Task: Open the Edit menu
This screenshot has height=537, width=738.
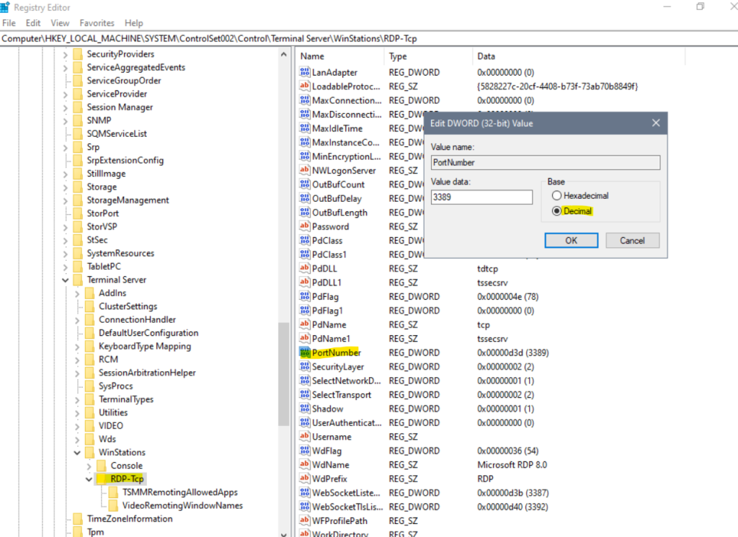Action: pos(33,23)
